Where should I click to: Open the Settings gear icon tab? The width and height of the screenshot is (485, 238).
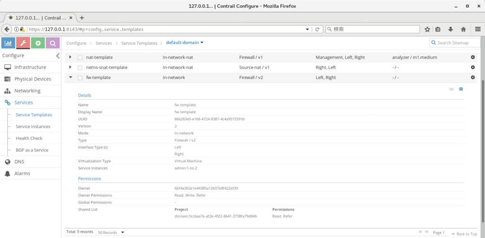click(38, 43)
